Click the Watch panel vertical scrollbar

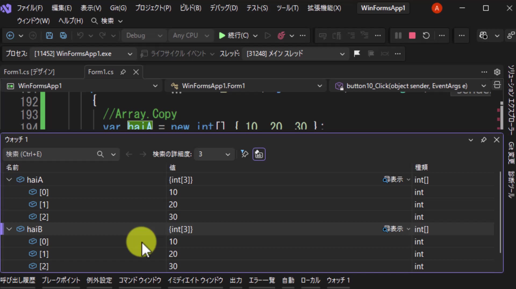[x=500, y=212]
